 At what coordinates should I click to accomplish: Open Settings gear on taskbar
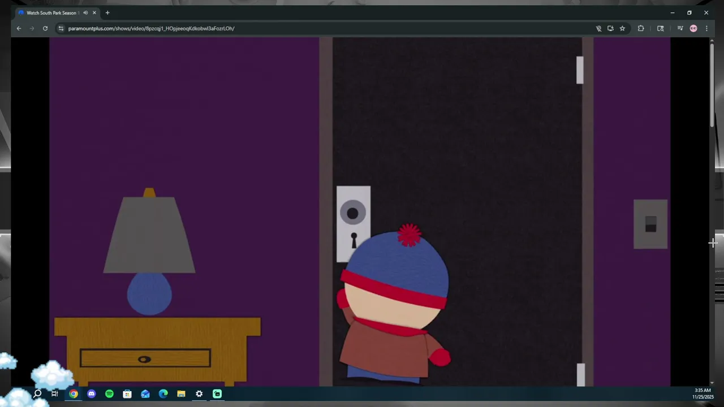199,393
